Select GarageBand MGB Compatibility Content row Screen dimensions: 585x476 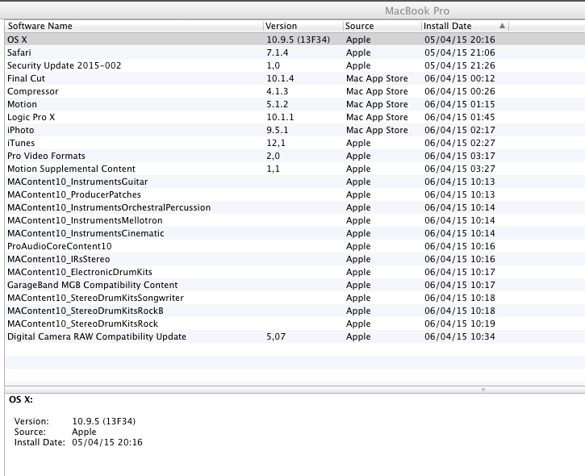pyautogui.click(x=295, y=285)
